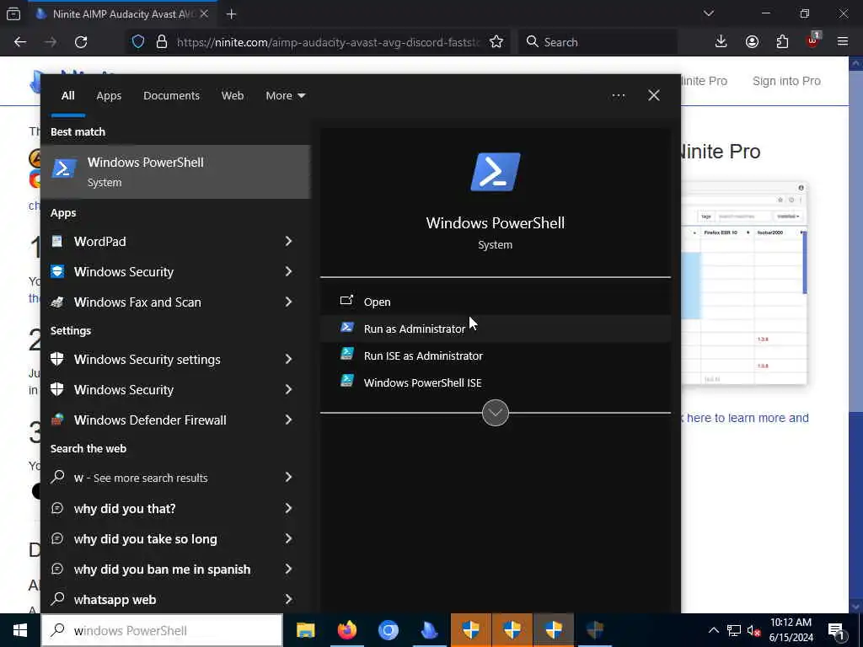Click the taskbar search input box

click(163, 630)
